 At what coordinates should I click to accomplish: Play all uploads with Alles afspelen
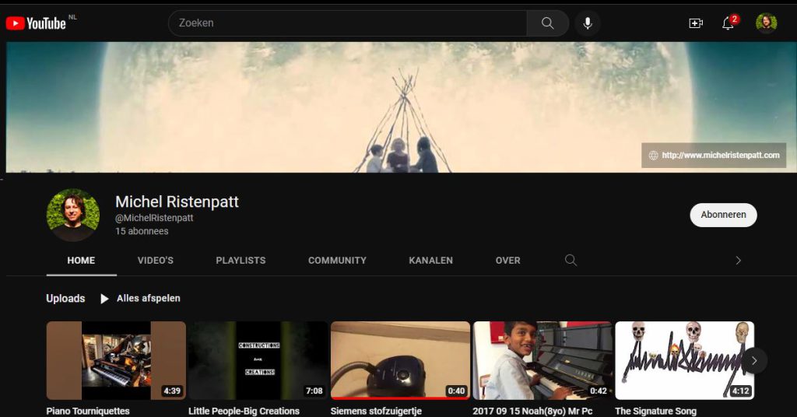click(140, 299)
